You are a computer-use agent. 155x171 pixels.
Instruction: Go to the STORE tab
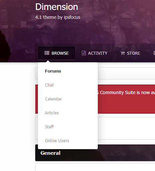(x=130, y=53)
